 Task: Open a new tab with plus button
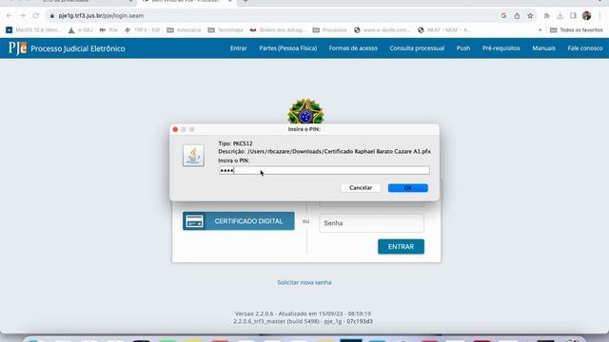pyautogui.click(x=246, y=2)
